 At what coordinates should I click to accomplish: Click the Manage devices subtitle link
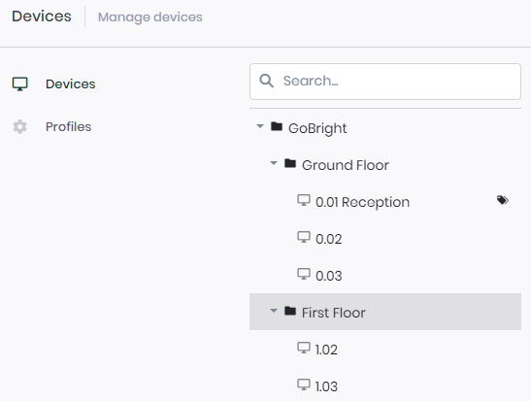[150, 17]
